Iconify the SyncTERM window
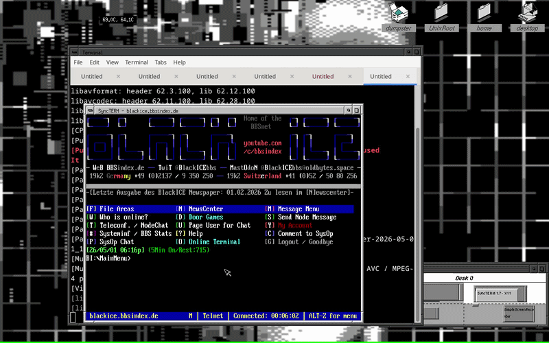The width and height of the screenshot is (549, 343). pos(349,110)
